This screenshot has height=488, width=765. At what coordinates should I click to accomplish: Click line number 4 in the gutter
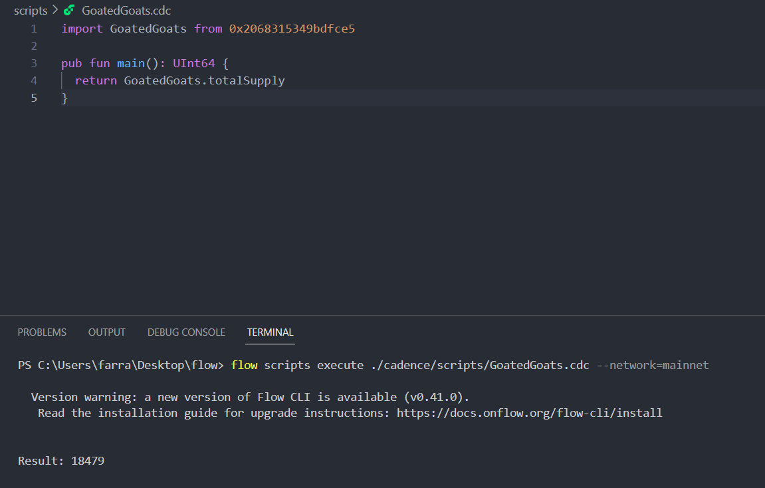pyautogui.click(x=33, y=80)
